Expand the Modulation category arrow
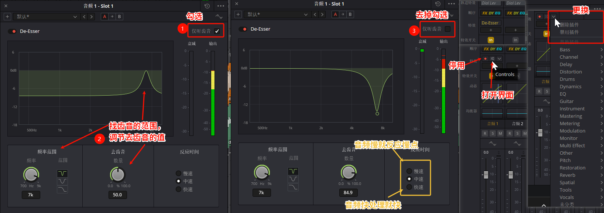The width and height of the screenshot is (604, 213). [601, 131]
